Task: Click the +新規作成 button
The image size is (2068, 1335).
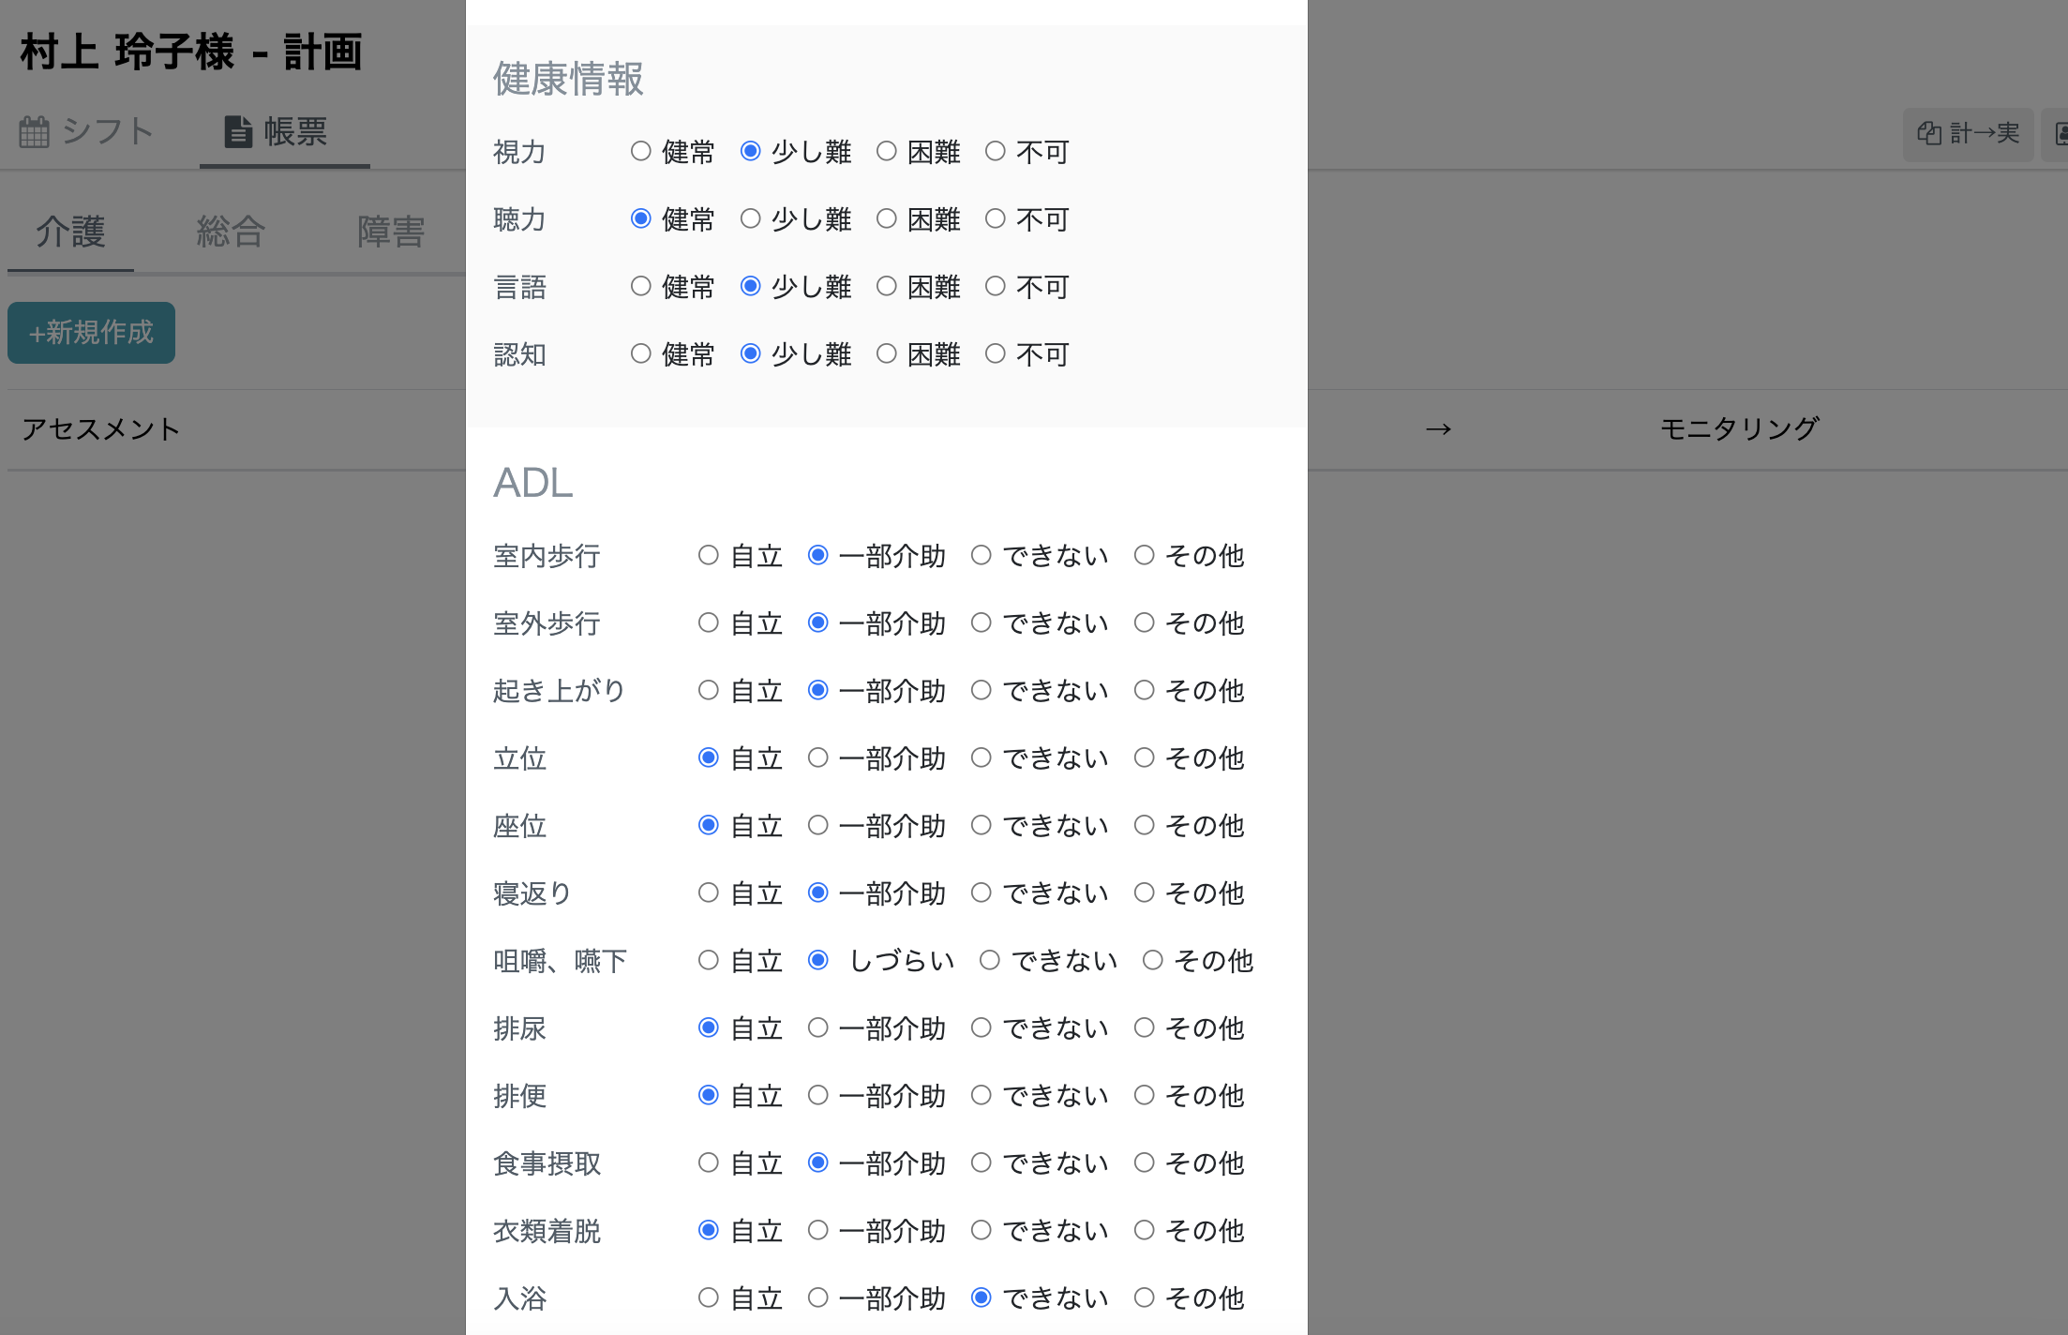Action: 91,332
